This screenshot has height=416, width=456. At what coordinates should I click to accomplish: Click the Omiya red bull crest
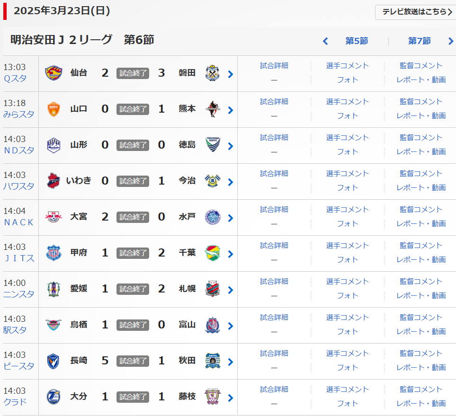click(x=54, y=217)
